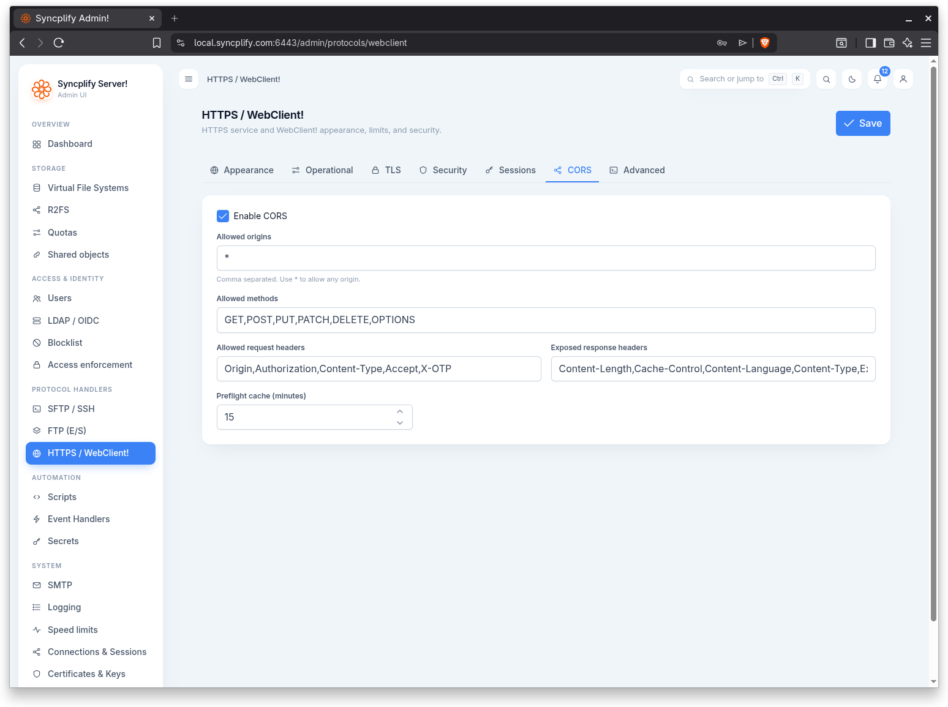Open the Scripts page
This screenshot has height=707, width=948.
point(91,497)
